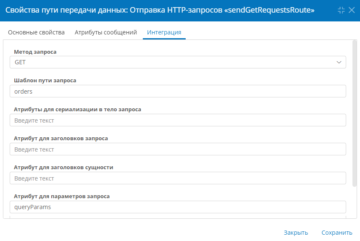
Task: Click the Атрибут для заголовков запроса label
Action: pyautogui.click(x=61, y=139)
